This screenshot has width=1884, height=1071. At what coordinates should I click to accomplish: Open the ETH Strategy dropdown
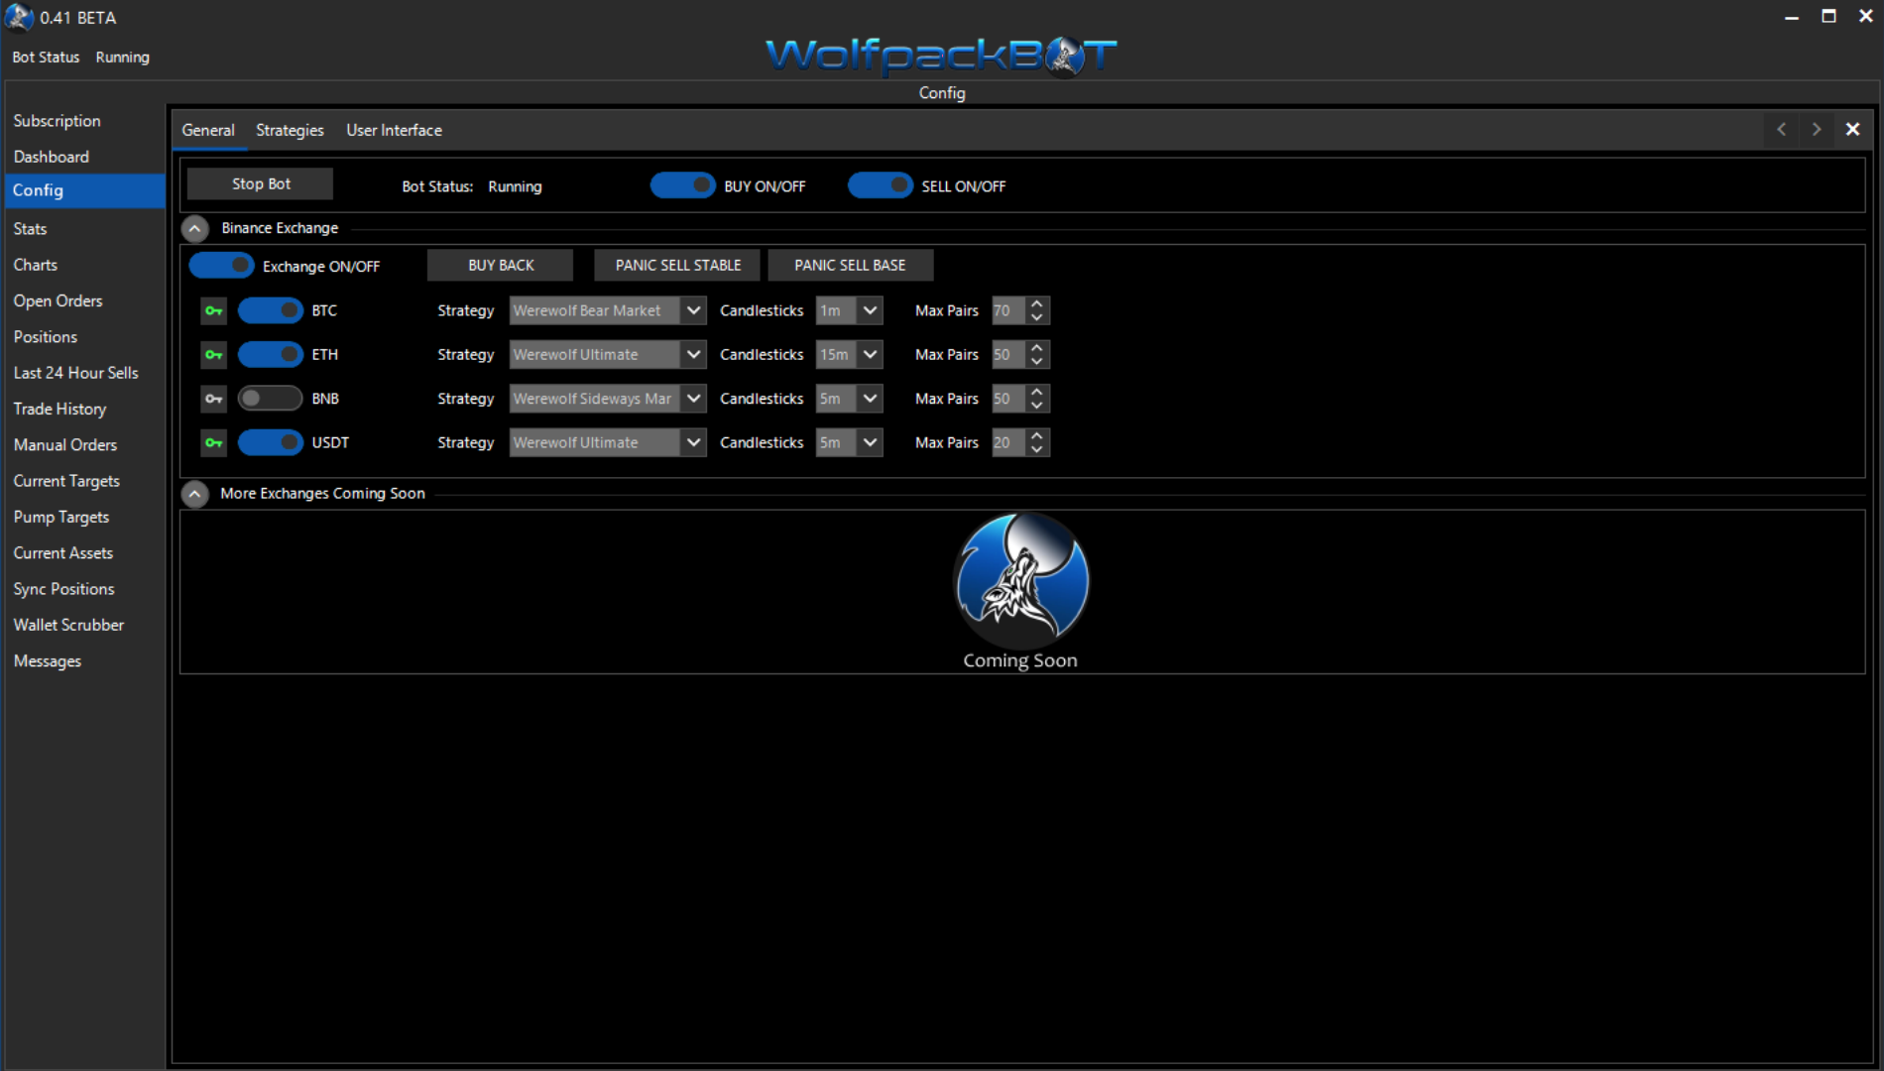[607, 354]
